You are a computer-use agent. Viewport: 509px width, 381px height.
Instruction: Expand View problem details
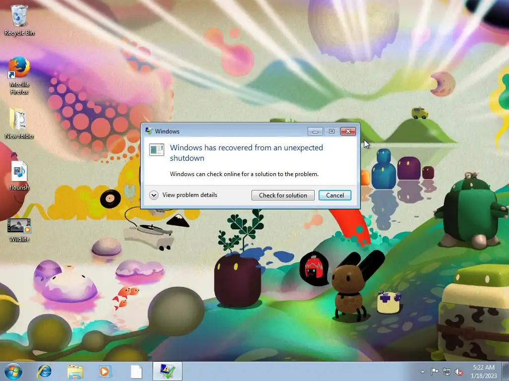(183, 195)
